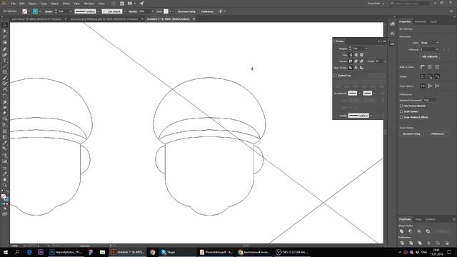Open the Object menu
The width and height of the screenshot is (457, 257).
coord(32,4)
